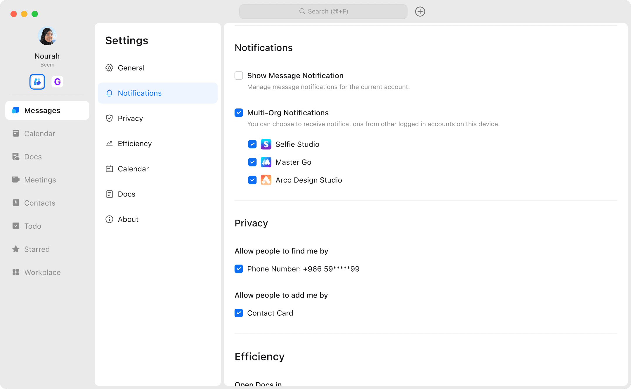Open Contacts in the left sidebar
Screen dimensions: 631x389
pyautogui.click(x=39, y=203)
